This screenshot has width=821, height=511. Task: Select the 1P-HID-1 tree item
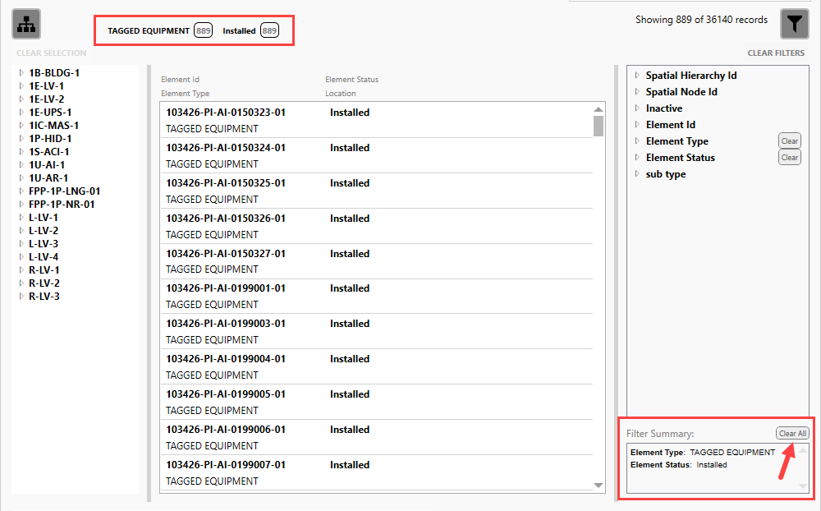[x=50, y=138]
